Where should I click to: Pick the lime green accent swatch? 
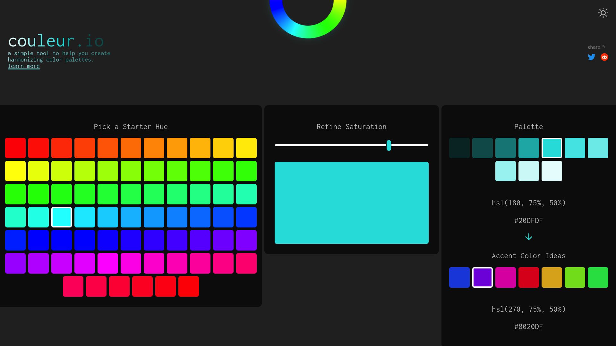coord(575,277)
